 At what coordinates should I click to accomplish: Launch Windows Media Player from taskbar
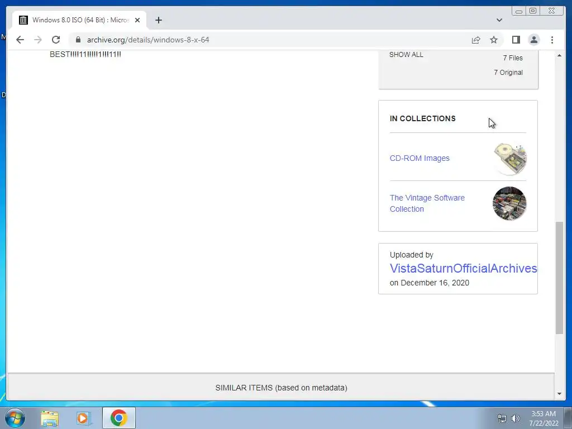coord(84,418)
